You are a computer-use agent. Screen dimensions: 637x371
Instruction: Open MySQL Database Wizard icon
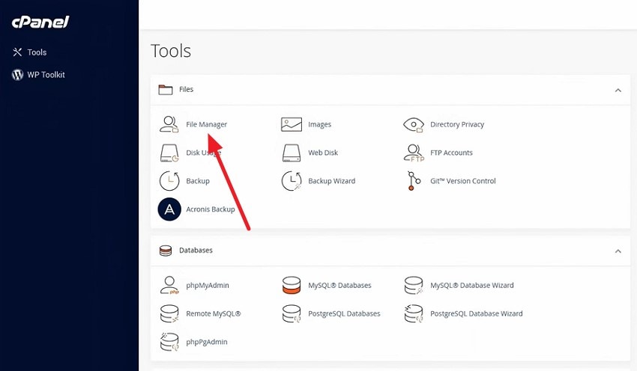pos(414,285)
